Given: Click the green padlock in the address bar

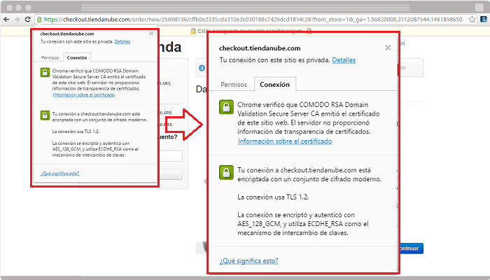Looking at the screenshot, I should point(39,20).
